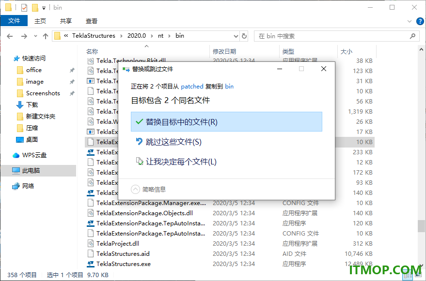
Task: Sort files by 修改日期 column
Action: [224, 52]
